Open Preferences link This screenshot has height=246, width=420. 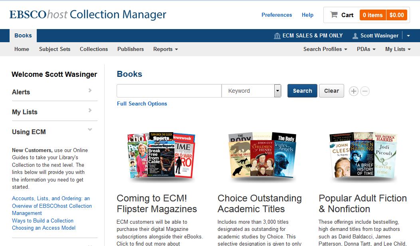point(276,15)
